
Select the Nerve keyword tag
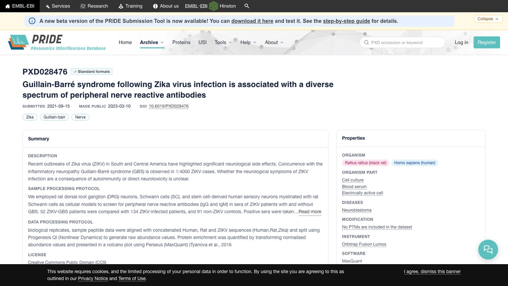coord(80,117)
